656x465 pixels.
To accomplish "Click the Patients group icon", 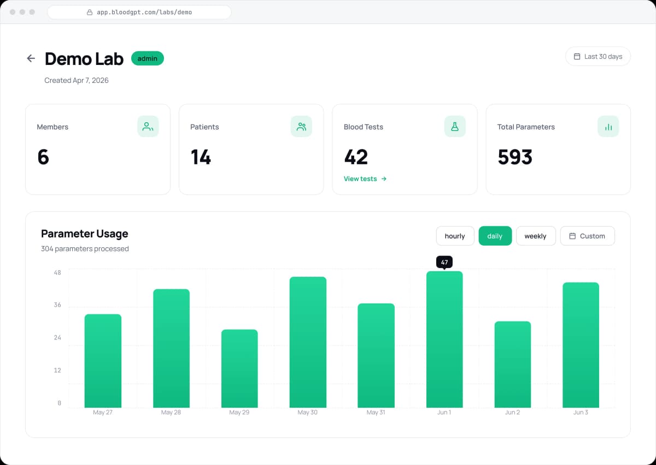I will pyautogui.click(x=301, y=127).
